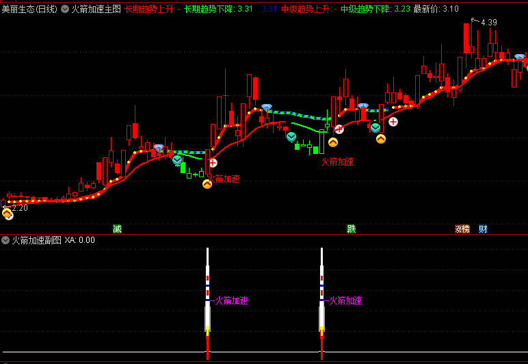Screen dimensions: 528x364
Task: Click the left rocket spike in sub-chart
Action: (x=207, y=304)
